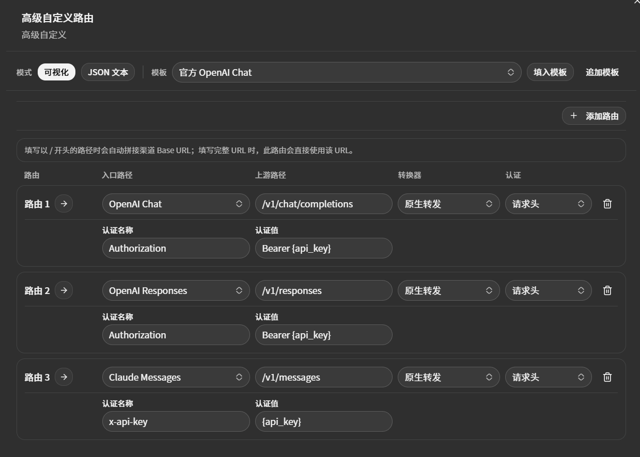The image size is (640, 457).
Task: Click the arrow icon beside 路由 1
Action: coord(64,204)
